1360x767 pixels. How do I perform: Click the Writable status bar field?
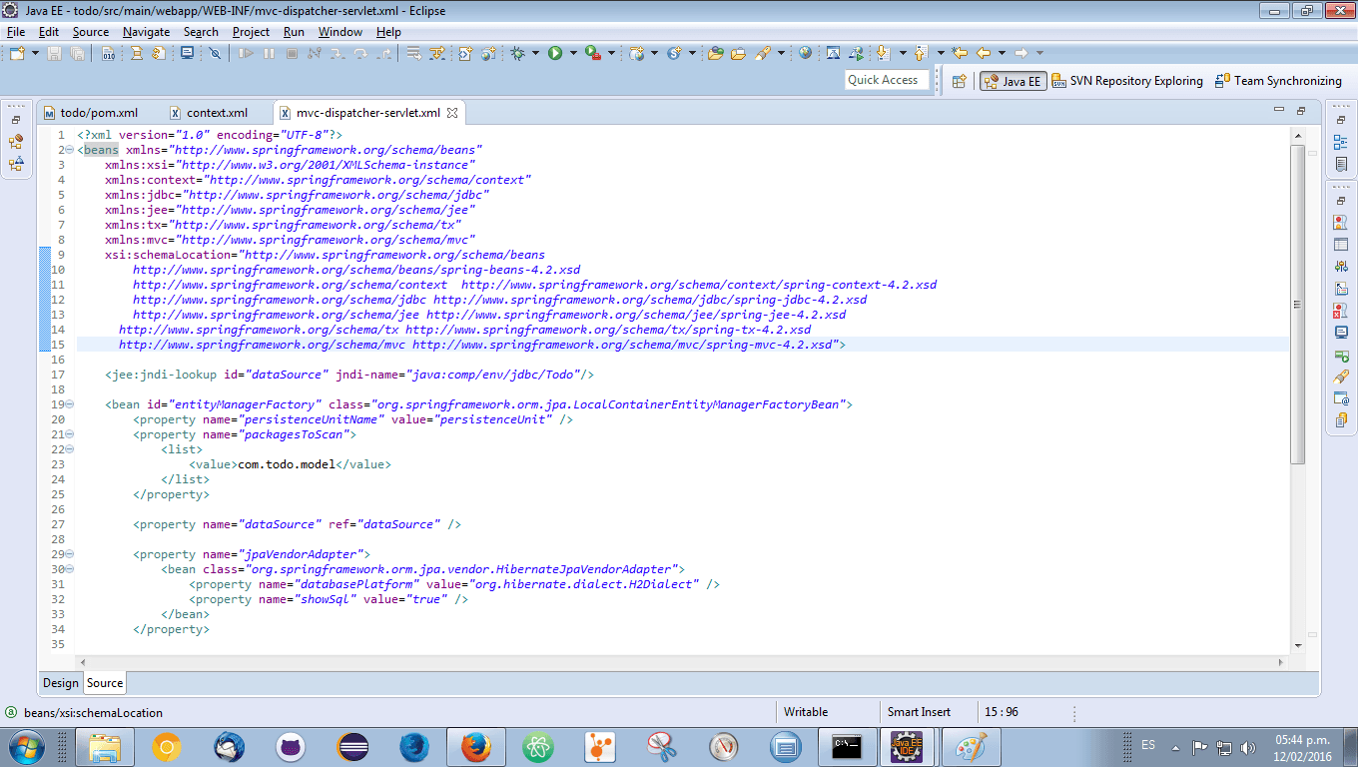coord(829,712)
